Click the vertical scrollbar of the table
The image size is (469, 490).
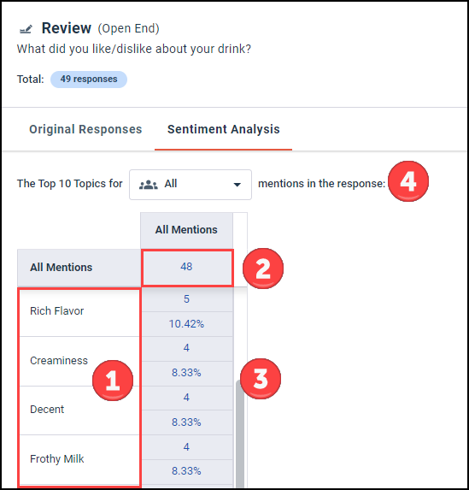pyautogui.click(x=240, y=434)
